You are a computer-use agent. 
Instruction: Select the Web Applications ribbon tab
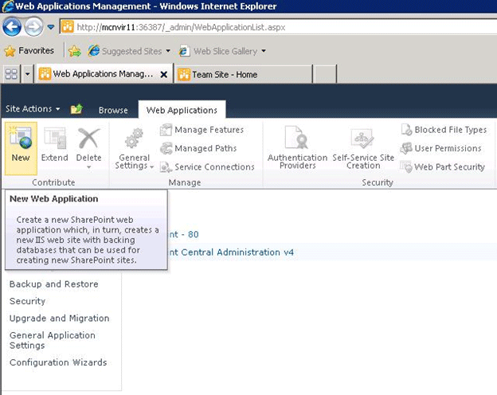[x=182, y=110]
